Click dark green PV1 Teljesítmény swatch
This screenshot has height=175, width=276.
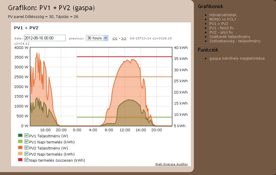point(20,135)
